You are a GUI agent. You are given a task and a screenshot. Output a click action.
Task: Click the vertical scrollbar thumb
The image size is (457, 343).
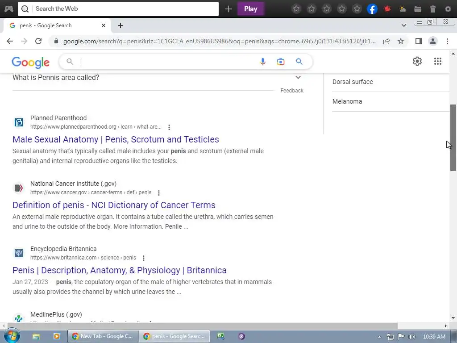(453, 138)
